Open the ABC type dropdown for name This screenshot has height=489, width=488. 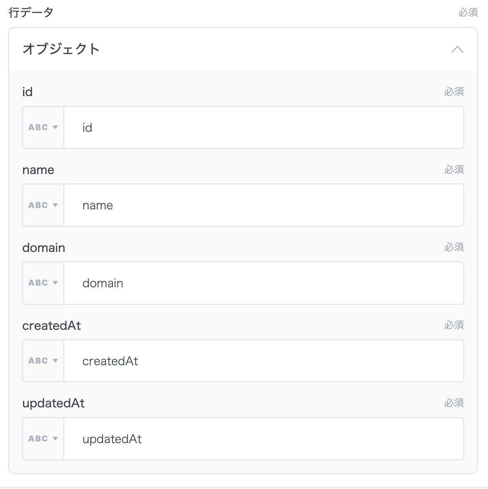point(43,205)
